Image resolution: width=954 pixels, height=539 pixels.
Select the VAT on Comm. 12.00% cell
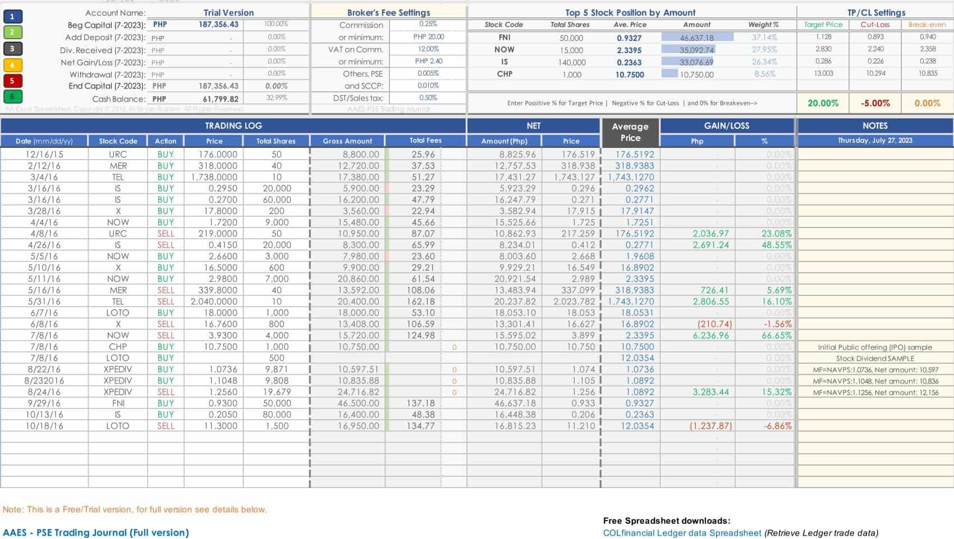428,49
